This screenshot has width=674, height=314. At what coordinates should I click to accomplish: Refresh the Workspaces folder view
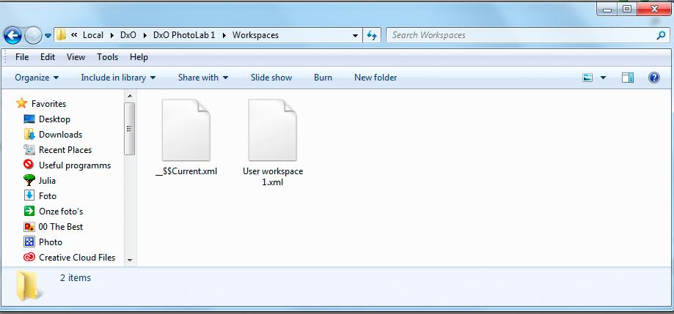coord(372,36)
